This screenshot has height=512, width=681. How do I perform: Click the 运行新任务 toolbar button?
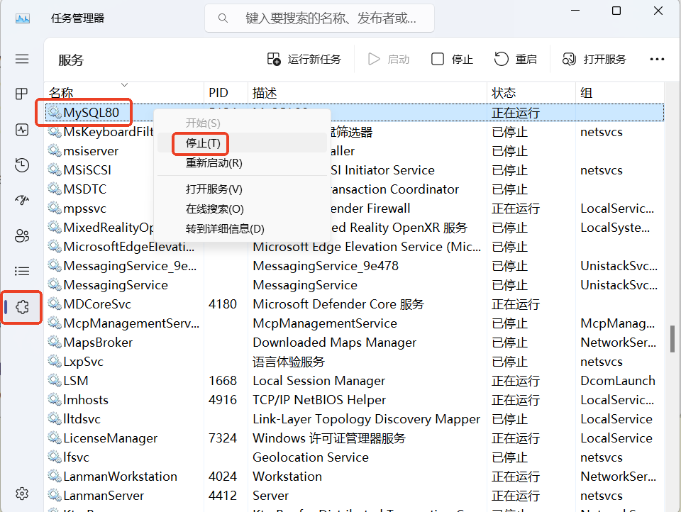coord(304,59)
